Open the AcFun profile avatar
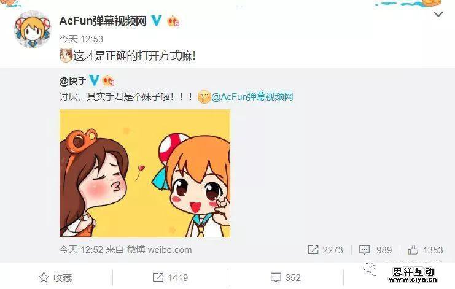 pos(33,29)
